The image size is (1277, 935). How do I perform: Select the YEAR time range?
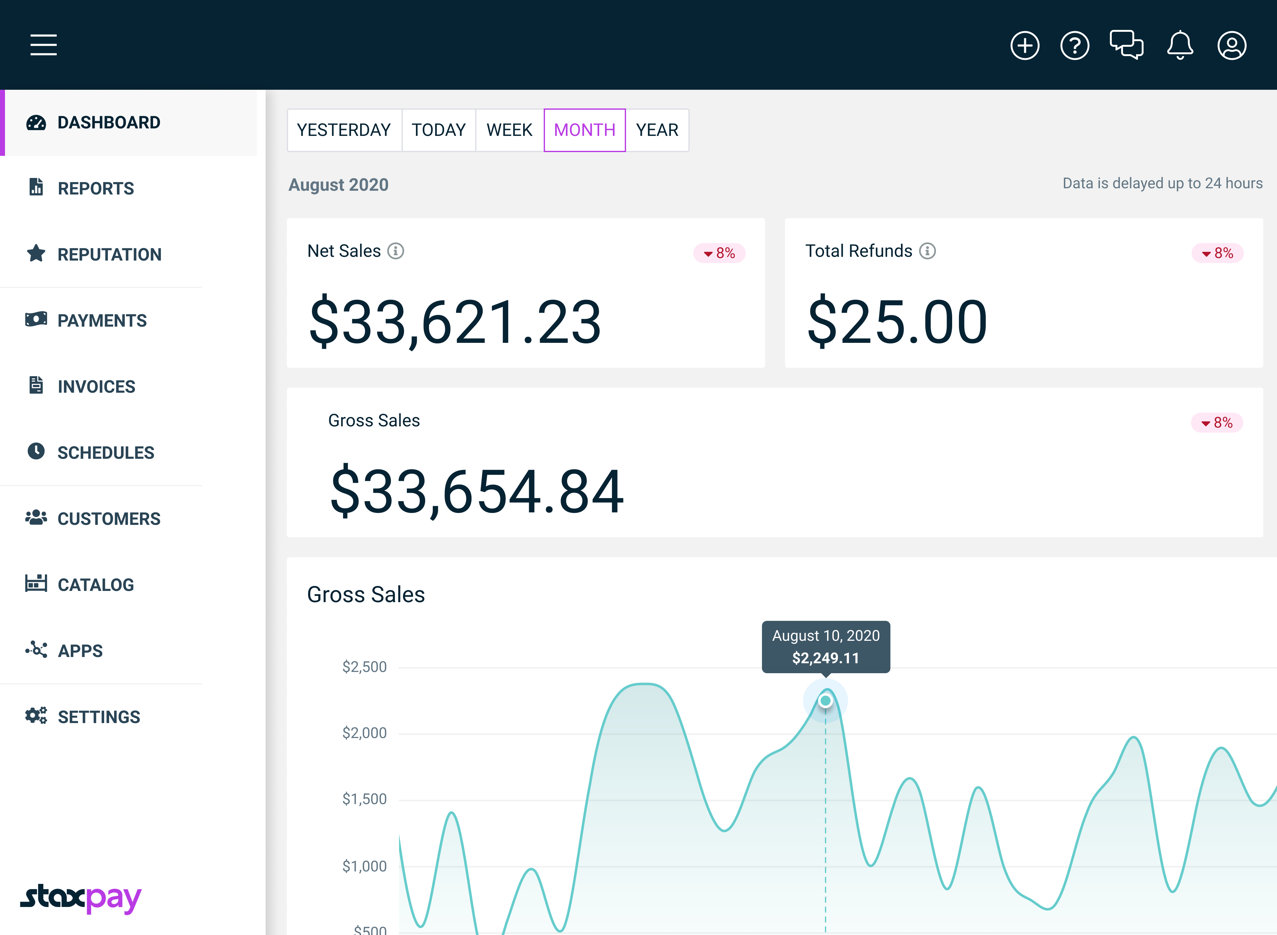point(657,130)
